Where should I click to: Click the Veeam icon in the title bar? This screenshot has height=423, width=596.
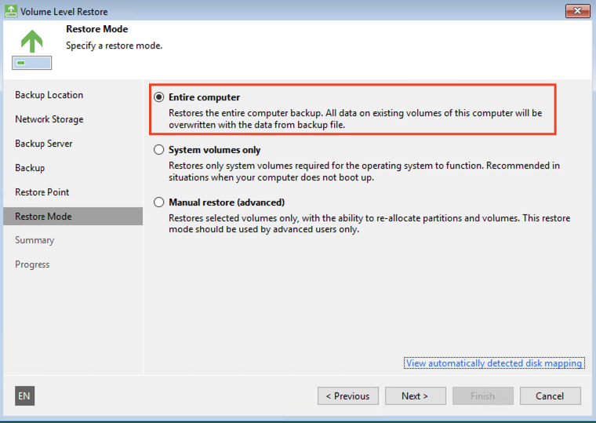click(10, 12)
